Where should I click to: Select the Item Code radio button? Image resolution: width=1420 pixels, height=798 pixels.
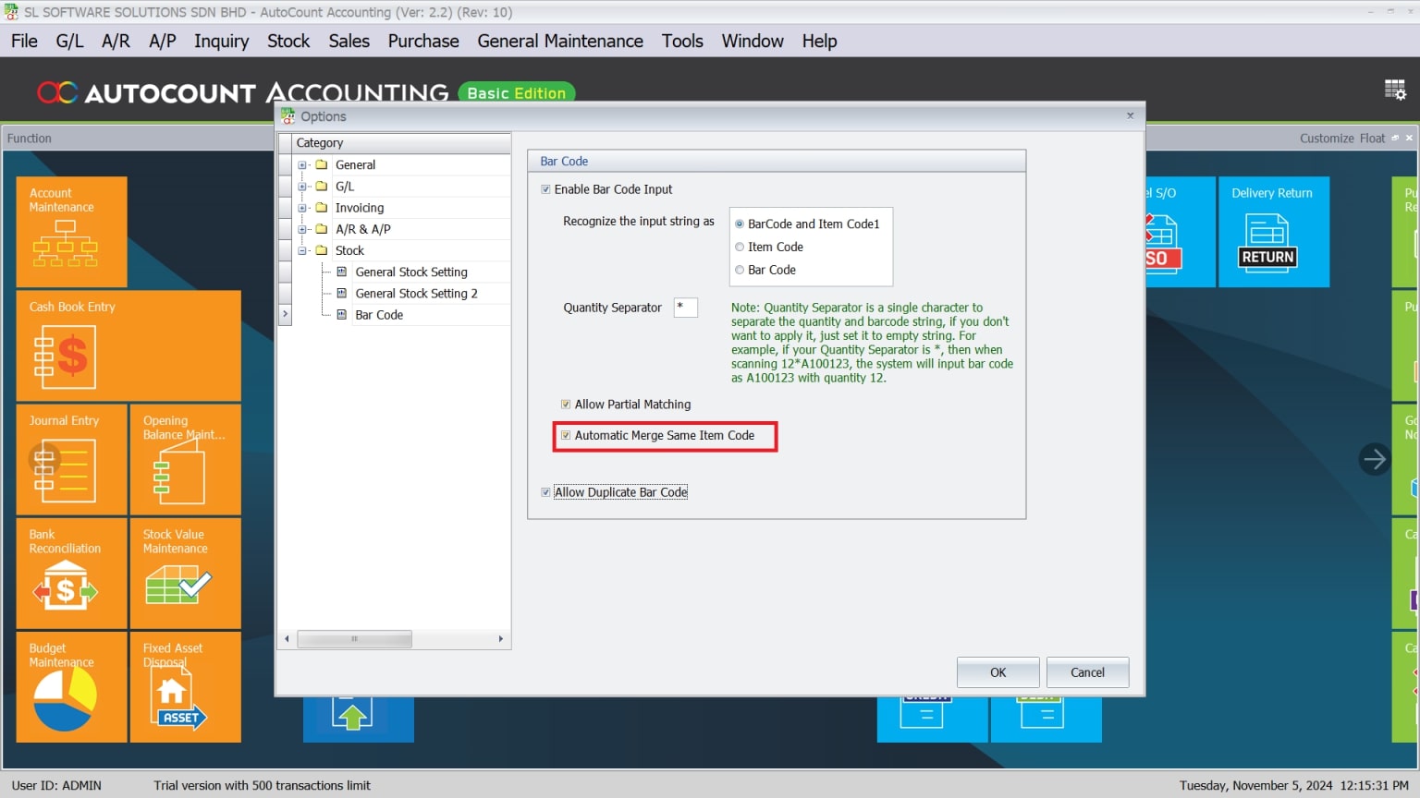point(740,247)
